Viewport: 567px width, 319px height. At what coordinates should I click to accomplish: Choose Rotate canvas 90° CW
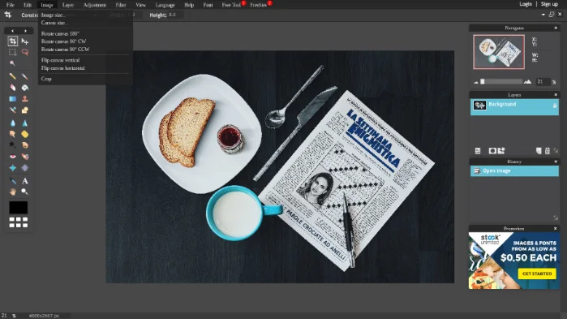pos(63,41)
